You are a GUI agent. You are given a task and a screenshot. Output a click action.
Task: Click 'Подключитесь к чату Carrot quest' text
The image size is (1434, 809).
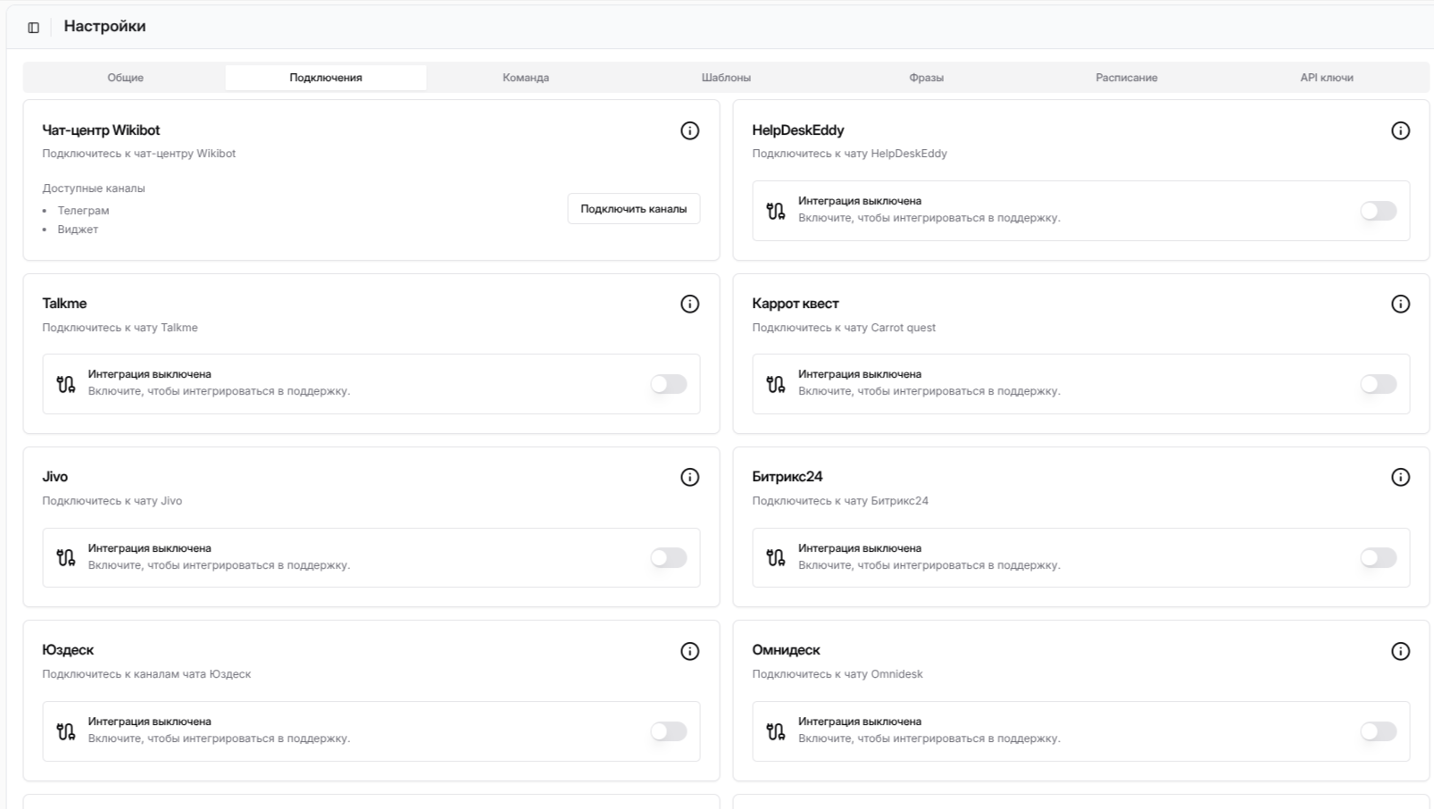point(844,328)
